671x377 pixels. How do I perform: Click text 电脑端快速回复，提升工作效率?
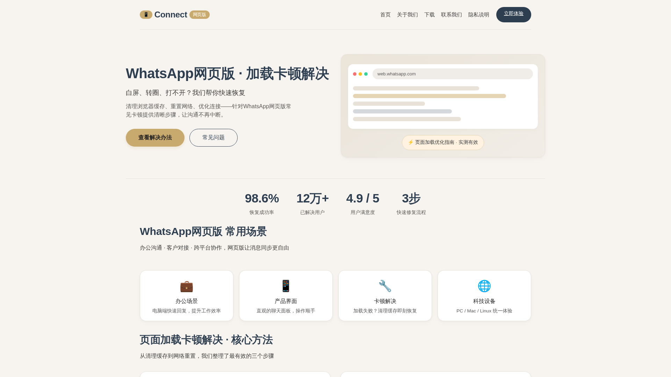click(x=187, y=311)
